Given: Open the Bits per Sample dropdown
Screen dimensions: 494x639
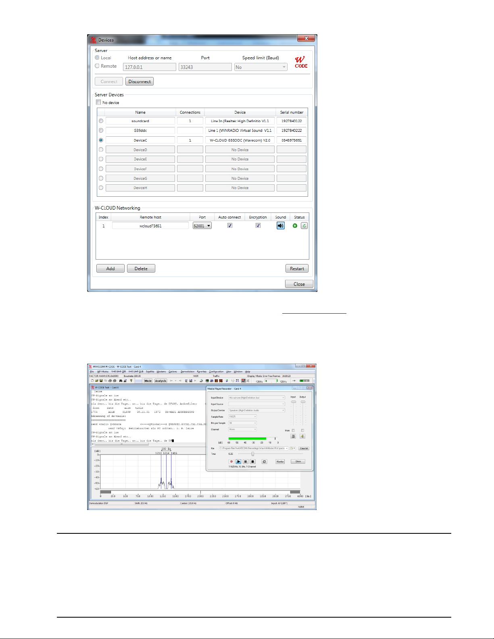Looking at the screenshot, I should (x=243, y=423).
